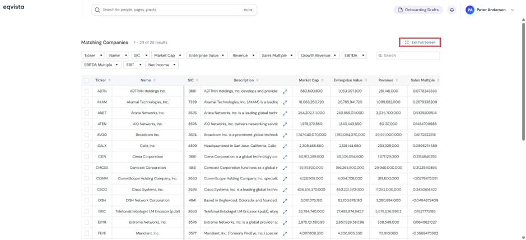Open the Market Cap filter dropdown
This screenshot has height=240, width=526.
167,56
